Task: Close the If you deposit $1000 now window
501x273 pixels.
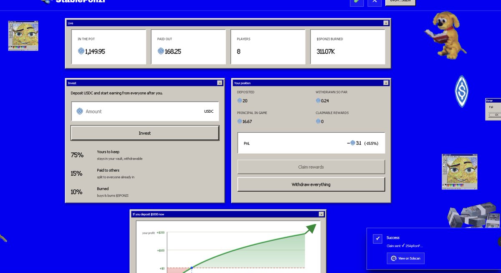Action: coord(321,214)
